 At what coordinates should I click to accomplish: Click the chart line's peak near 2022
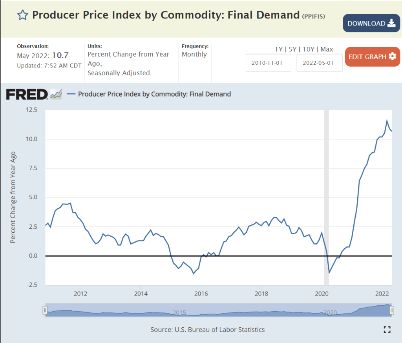(387, 121)
